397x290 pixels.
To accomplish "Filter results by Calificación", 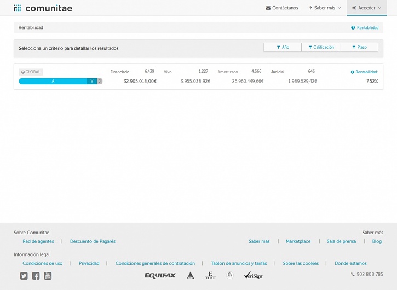I will click(320, 48).
